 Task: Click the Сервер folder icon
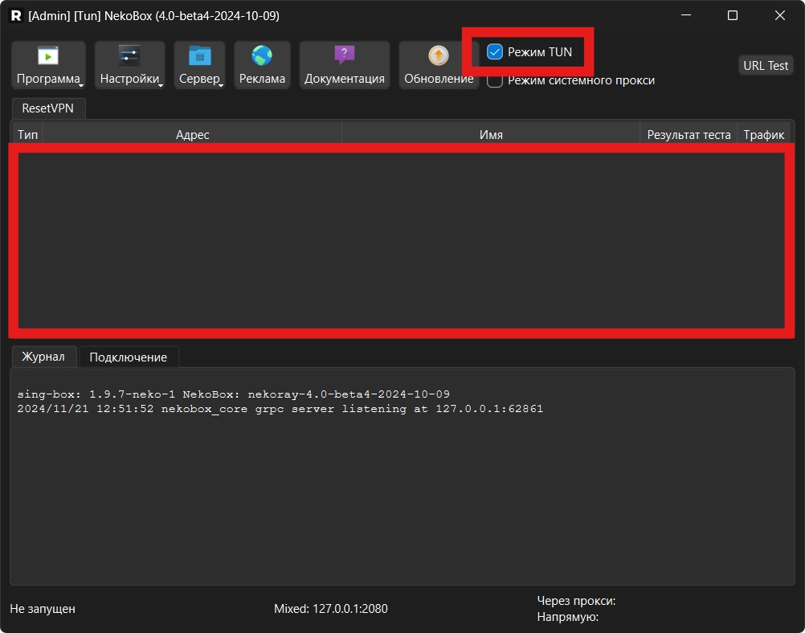(199, 56)
